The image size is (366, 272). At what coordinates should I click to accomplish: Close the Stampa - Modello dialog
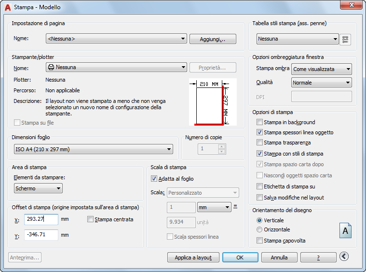(x=352, y=5)
